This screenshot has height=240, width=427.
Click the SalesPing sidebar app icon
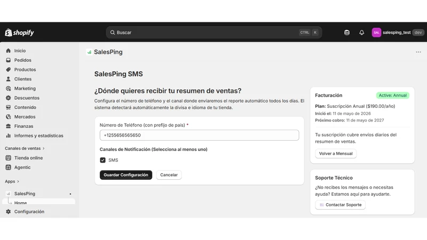(x=9, y=194)
